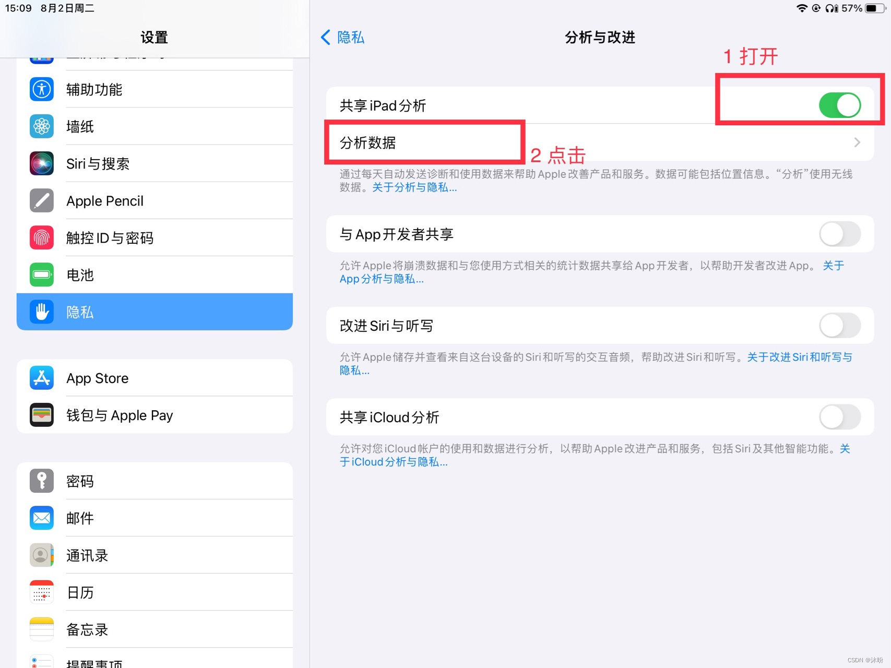Tap the Accessibility icon beside 辅助功能
Viewport: 891px width, 668px height.
pos(42,89)
